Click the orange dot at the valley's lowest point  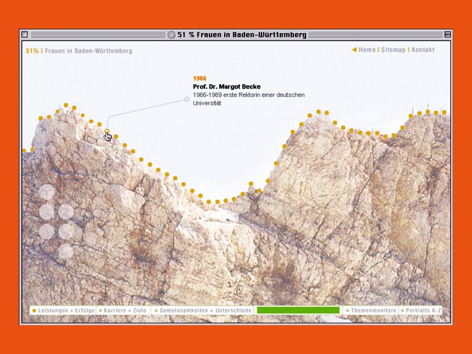pos(217,202)
